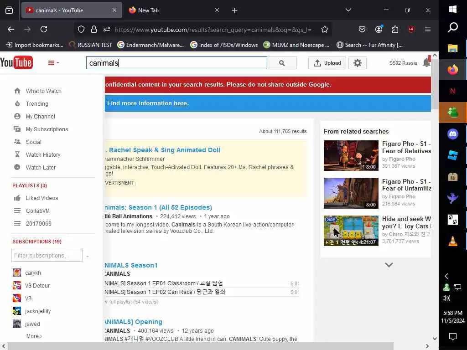
Task: Open Figaro Pho Fear of Relatives thumbnail
Action: tap(351, 156)
